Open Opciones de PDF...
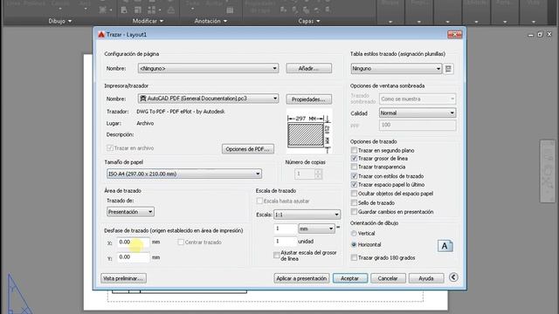This screenshot has height=314, width=559. click(x=248, y=149)
